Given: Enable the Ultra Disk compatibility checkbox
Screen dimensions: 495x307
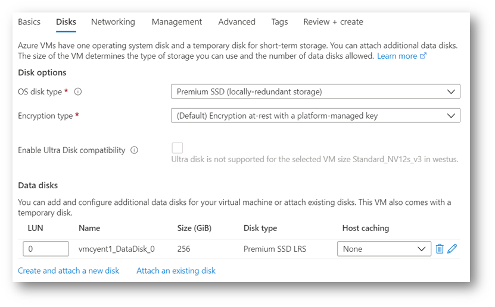Looking at the screenshot, I should coord(177,148).
